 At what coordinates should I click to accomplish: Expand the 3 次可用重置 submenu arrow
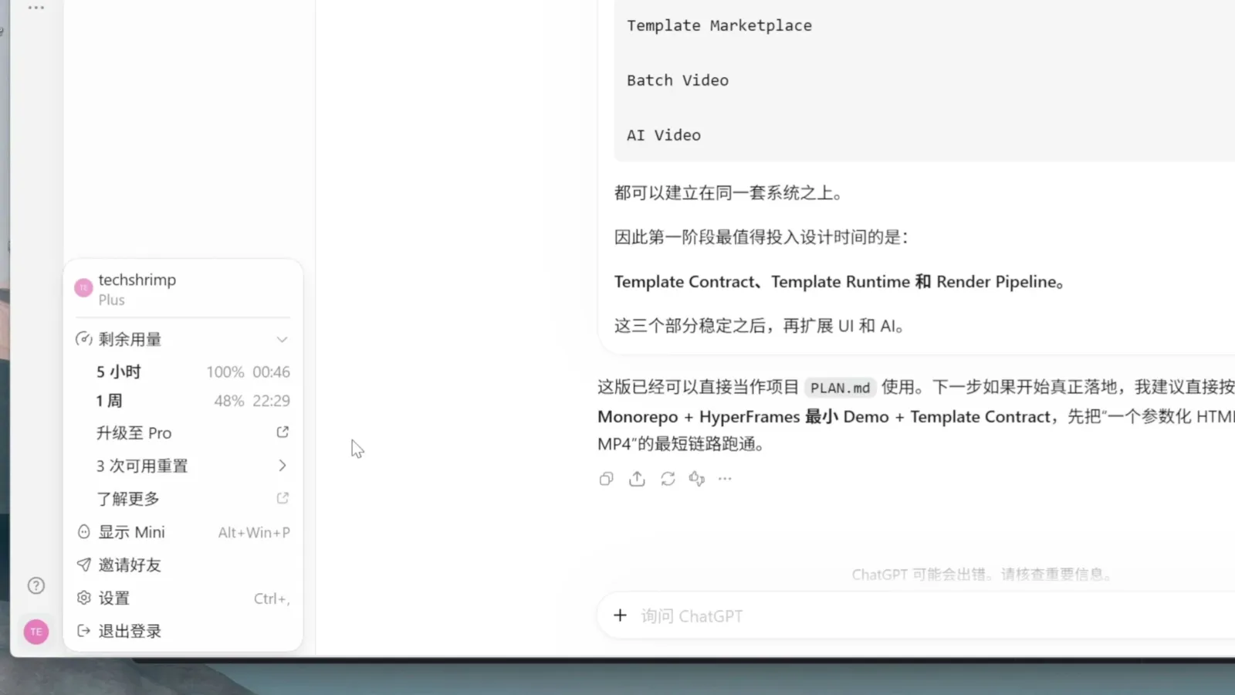click(283, 466)
